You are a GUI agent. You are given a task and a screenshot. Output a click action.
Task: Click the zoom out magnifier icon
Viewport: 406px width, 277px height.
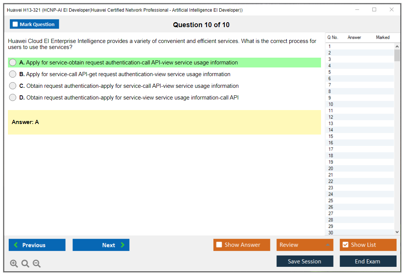pos(37,264)
